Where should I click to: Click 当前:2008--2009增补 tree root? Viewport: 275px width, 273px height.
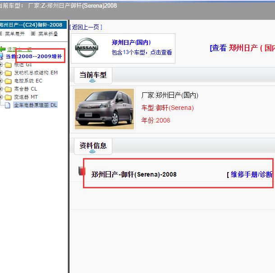[x=34, y=56]
